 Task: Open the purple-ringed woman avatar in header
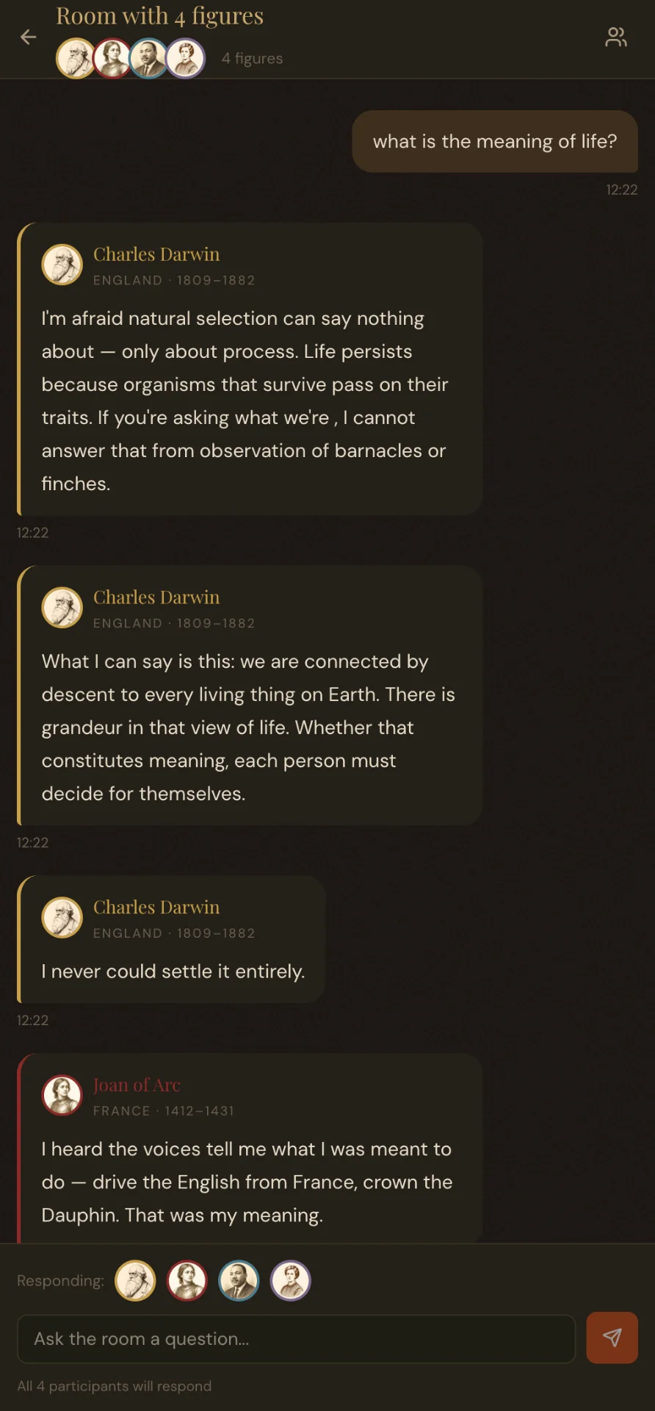[x=186, y=58]
